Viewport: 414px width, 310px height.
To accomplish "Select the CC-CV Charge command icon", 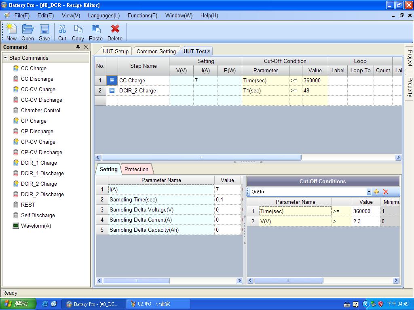I will tap(16, 89).
